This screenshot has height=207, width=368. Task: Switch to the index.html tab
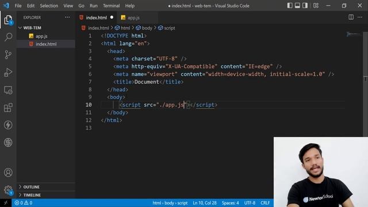tap(96, 18)
